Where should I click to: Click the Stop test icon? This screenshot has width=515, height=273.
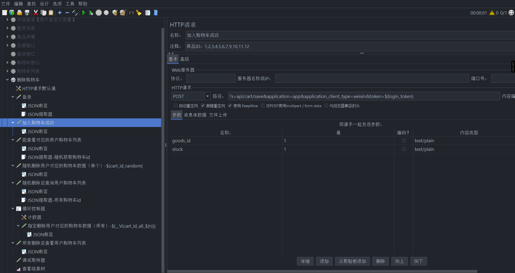[x=99, y=13]
